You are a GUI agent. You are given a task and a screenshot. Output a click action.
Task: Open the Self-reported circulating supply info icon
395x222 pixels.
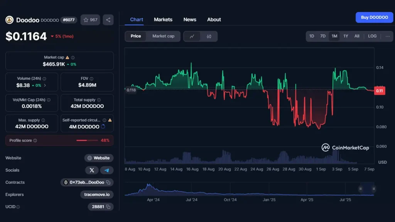[104, 120]
